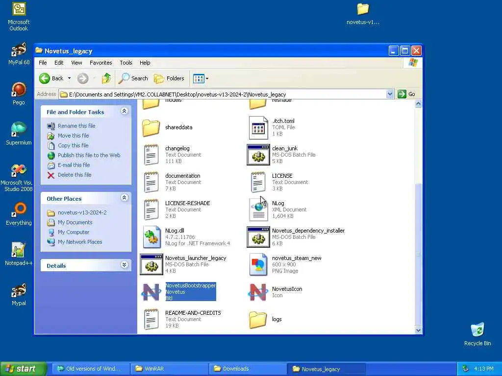The image size is (502, 376).
Task: Launch Supermium browser shortcut
Action: [19, 134]
